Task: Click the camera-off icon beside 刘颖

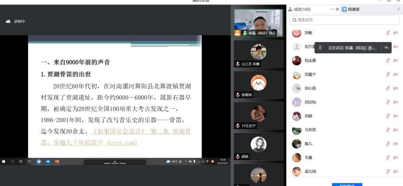Action: [x=396, y=116]
